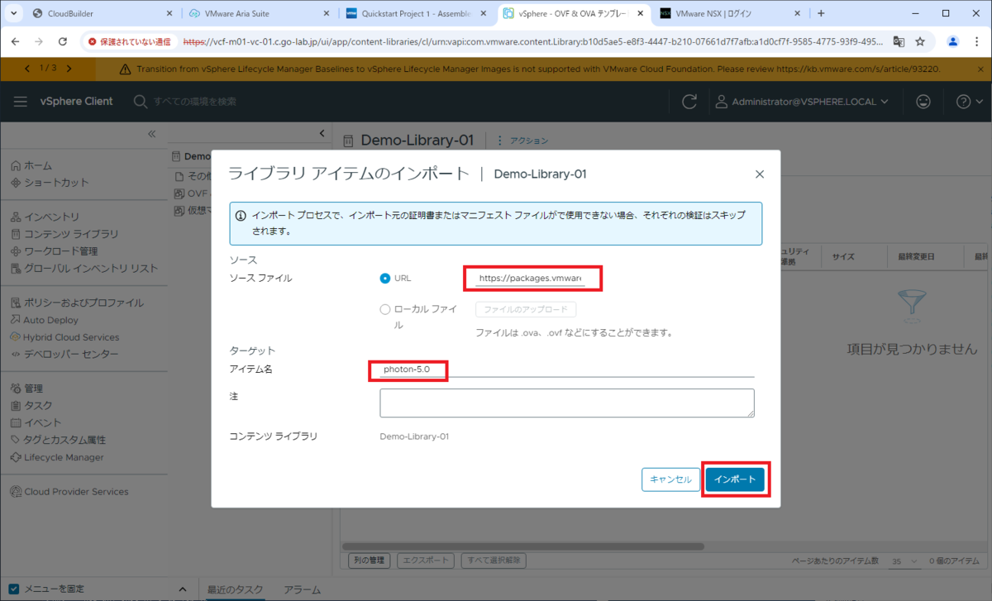992x601 pixels.
Task: Open the アクション menu for Demo-Library-01
Action: coord(522,141)
